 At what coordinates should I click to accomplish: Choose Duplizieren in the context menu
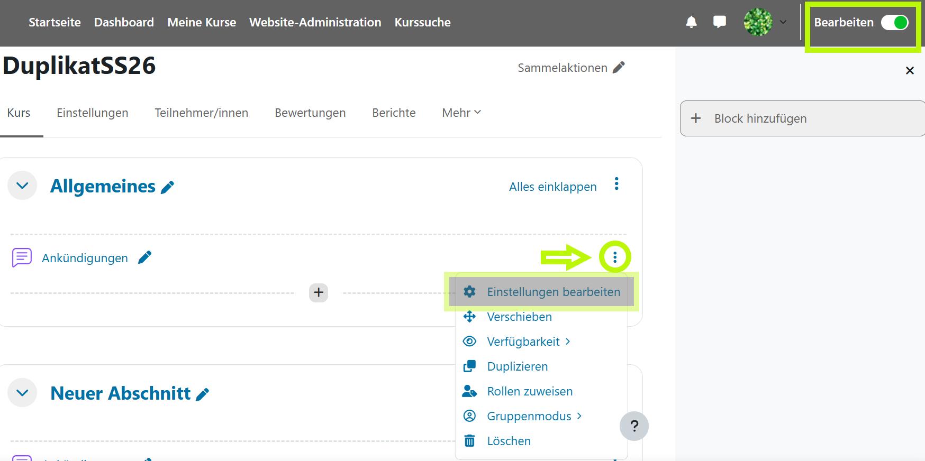tap(517, 366)
